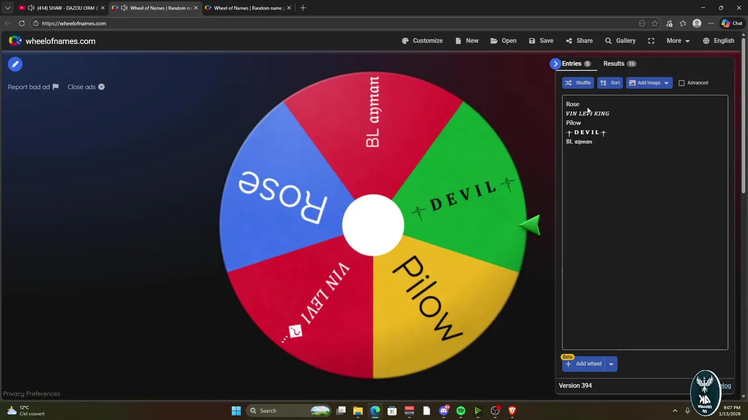The width and height of the screenshot is (748, 420).
Task: Switch to the Entries tab
Action: [576, 64]
